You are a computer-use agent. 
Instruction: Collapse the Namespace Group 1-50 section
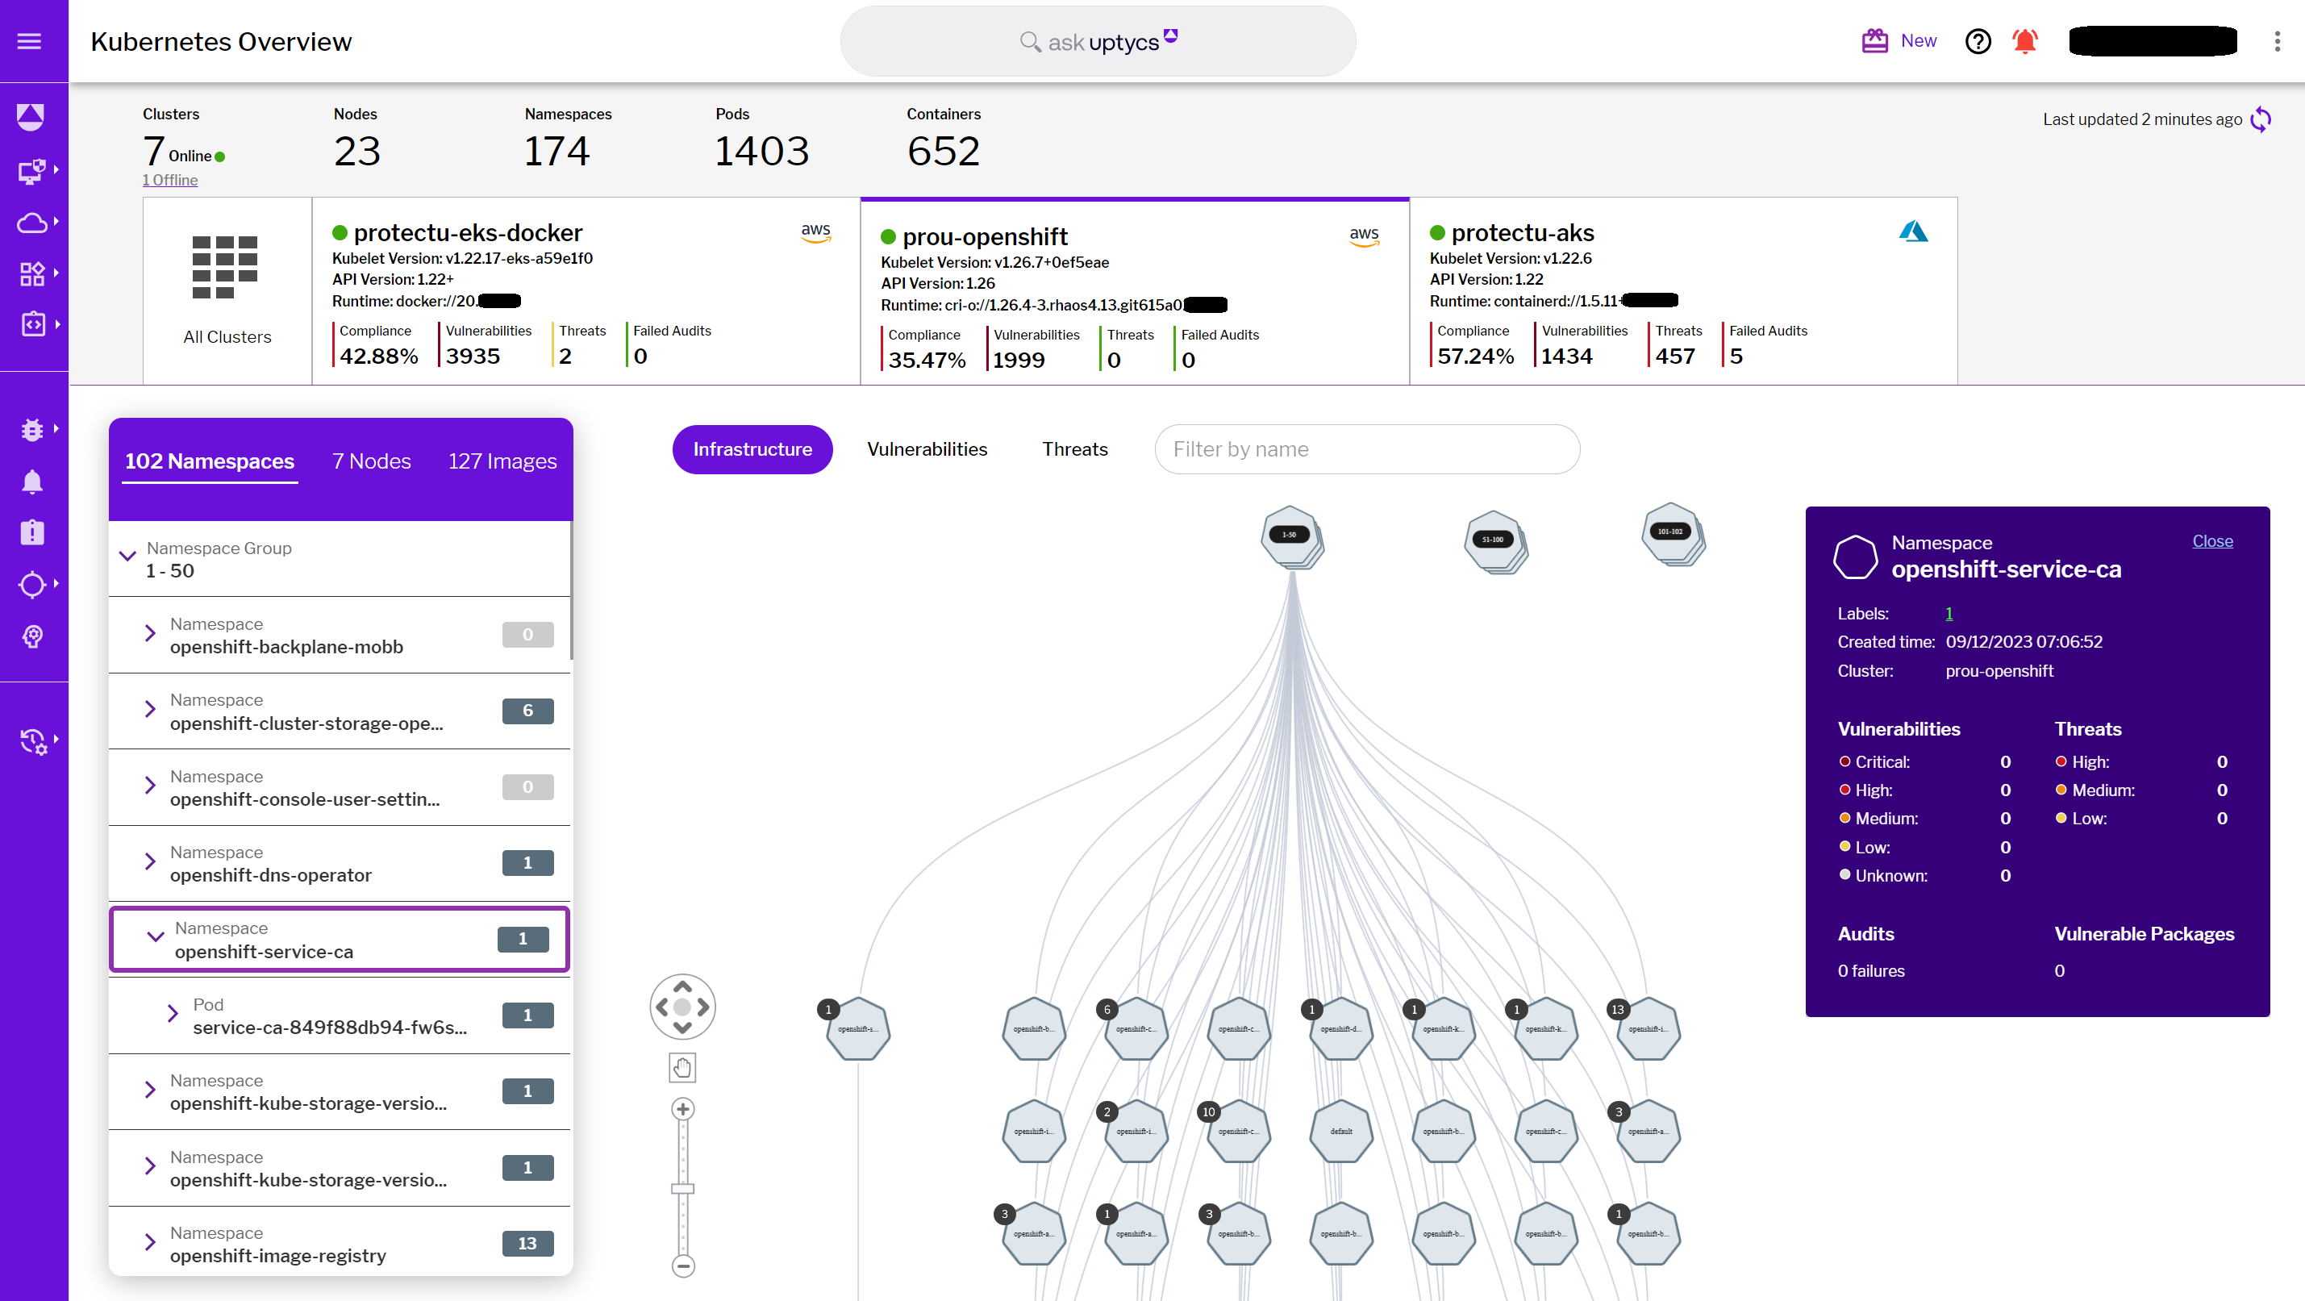point(126,555)
